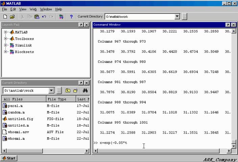Click the Open file toolbar icon
The width and height of the screenshot is (238, 162).
pyautogui.click(x=13, y=17)
